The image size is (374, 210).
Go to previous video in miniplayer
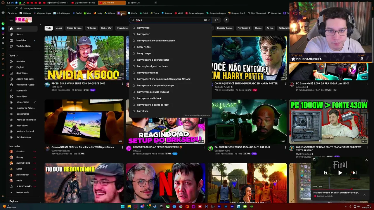click(325, 173)
